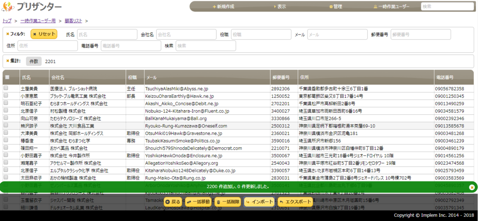Click the 件数 aggregate button
Image resolution: width=478 pixels, height=221 pixels.
34,61
